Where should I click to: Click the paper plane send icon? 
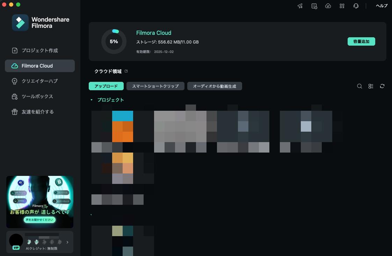(300, 6)
